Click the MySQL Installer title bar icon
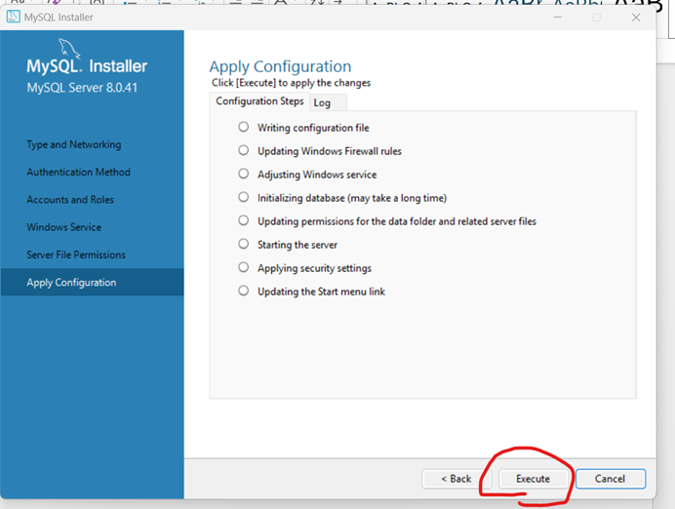This screenshot has width=675, height=509. (x=14, y=17)
